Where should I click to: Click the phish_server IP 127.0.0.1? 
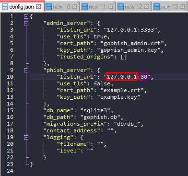[x=122, y=77]
